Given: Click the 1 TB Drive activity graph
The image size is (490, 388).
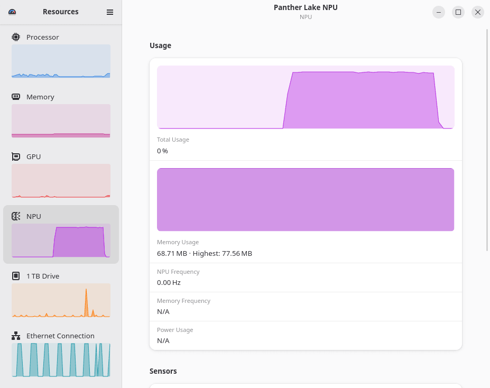Looking at the screenshot, I should point(61,300).
